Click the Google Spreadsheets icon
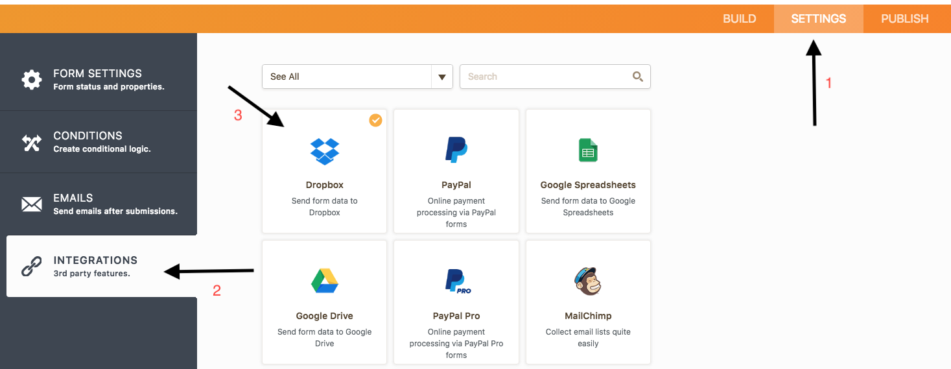 [588, 150]
